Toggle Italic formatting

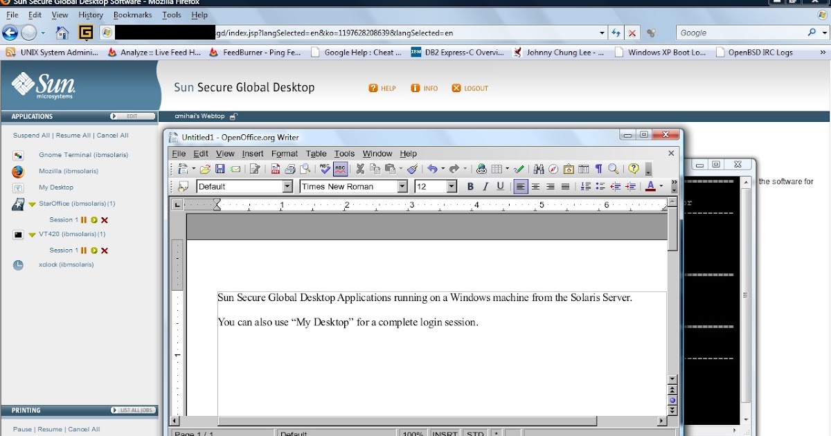tap(485, 186)
